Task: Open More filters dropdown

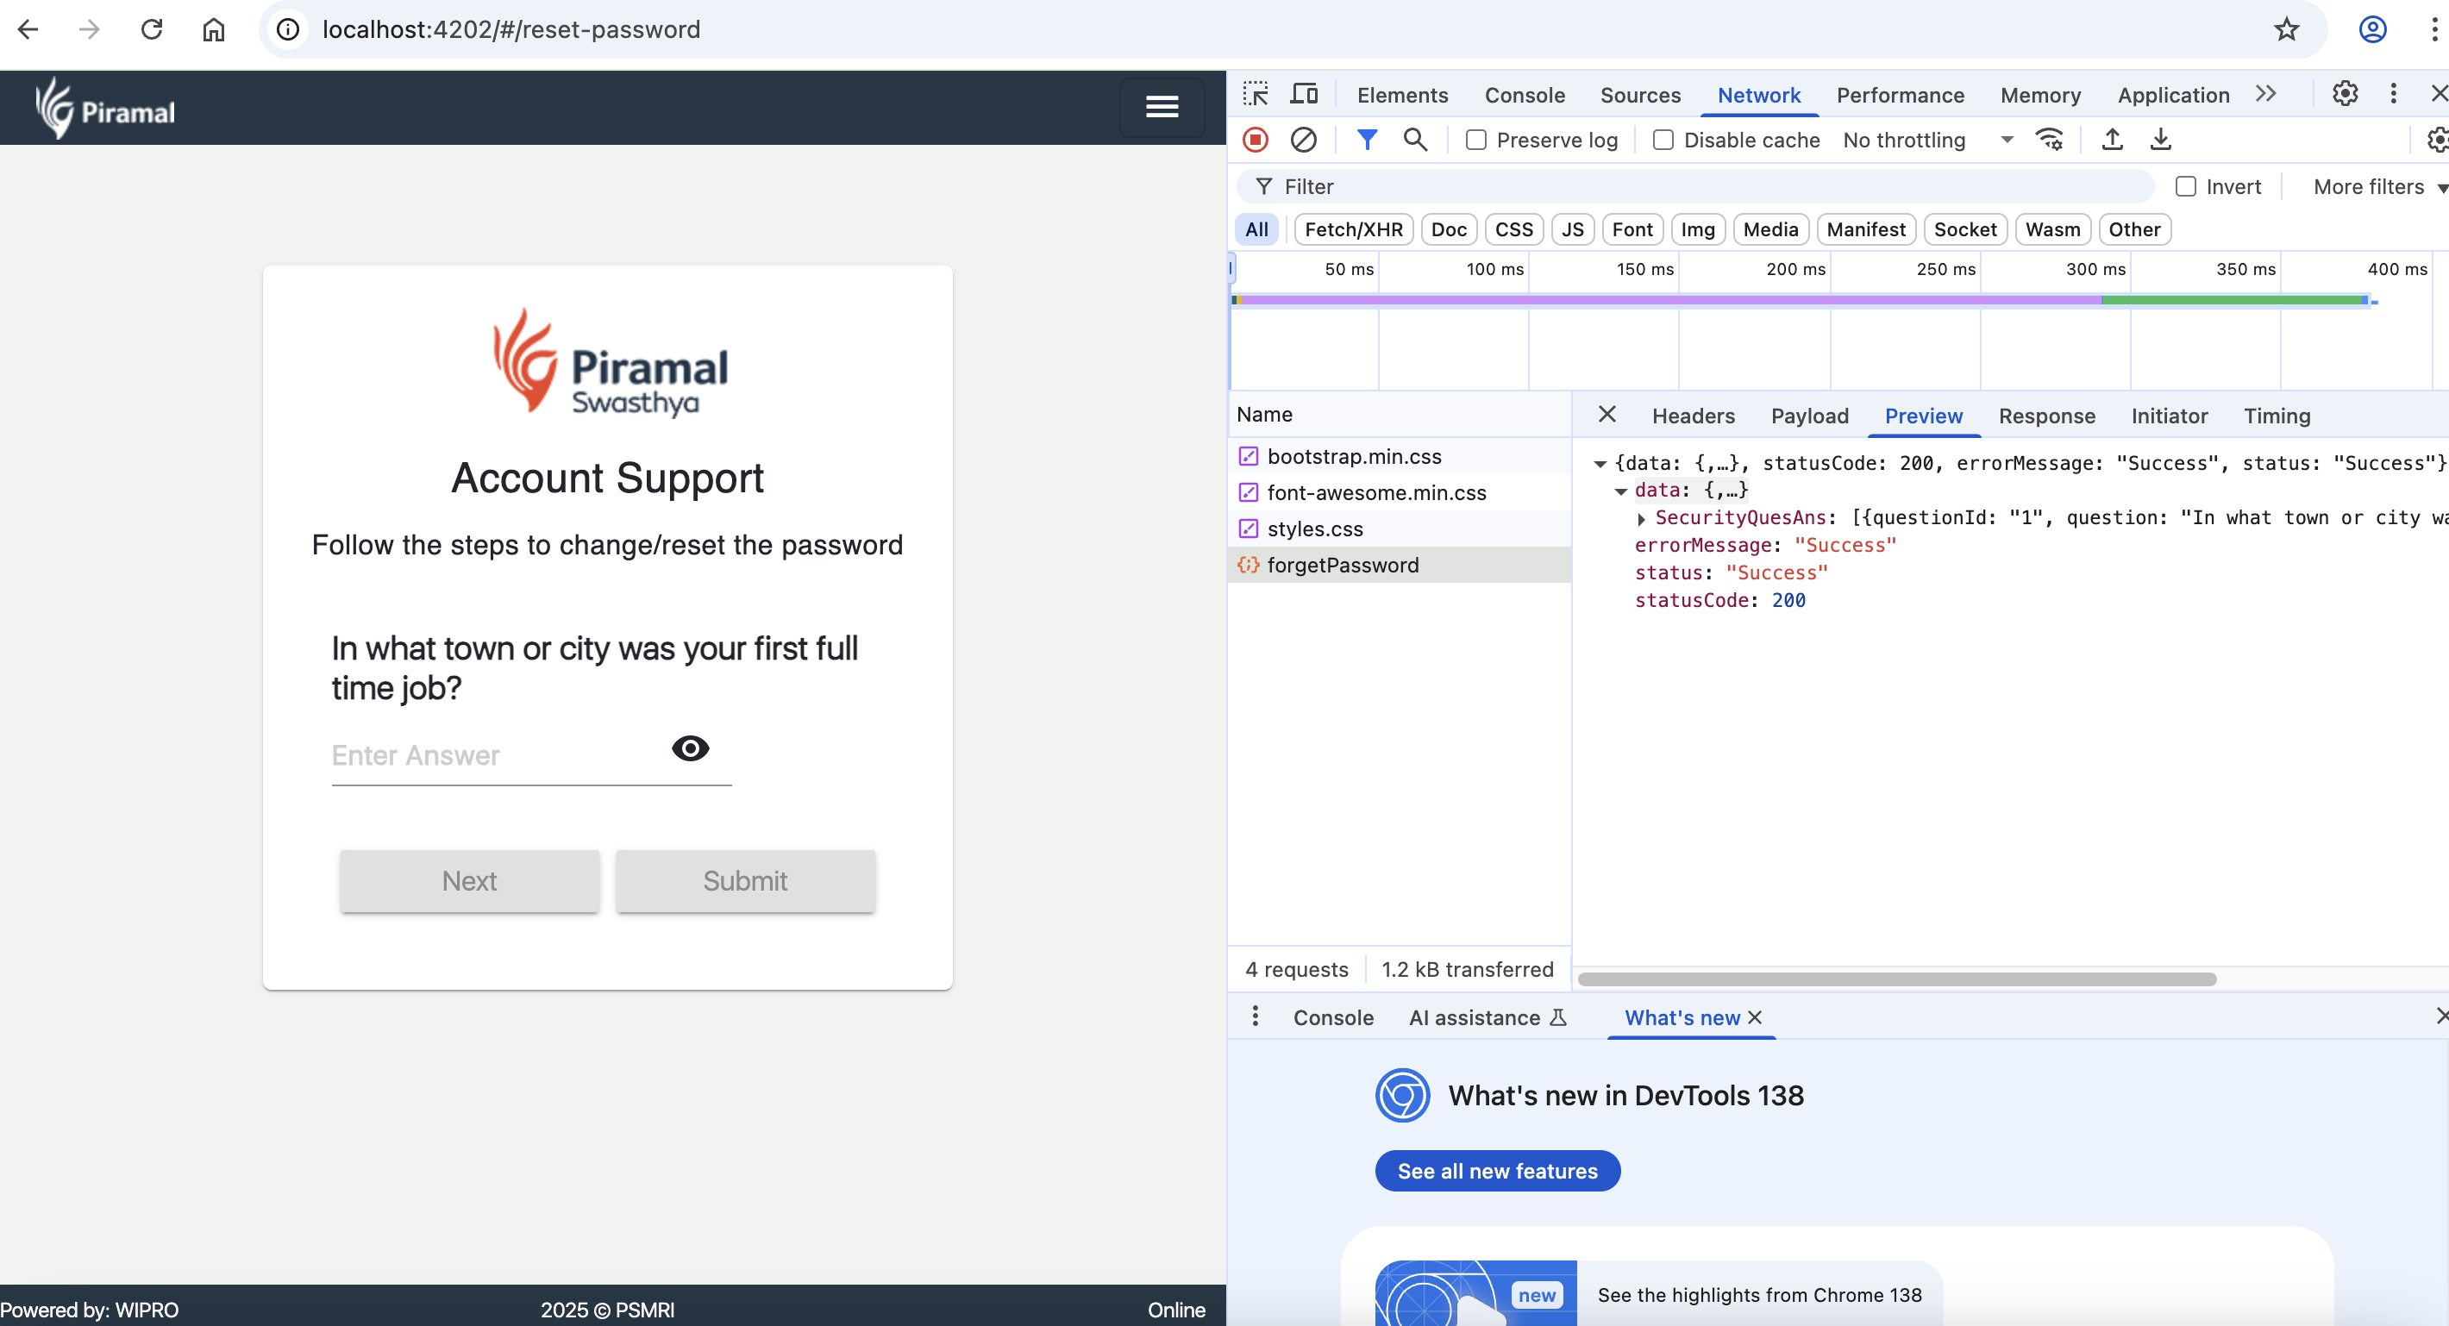Action: click(x=2380, y=186)
